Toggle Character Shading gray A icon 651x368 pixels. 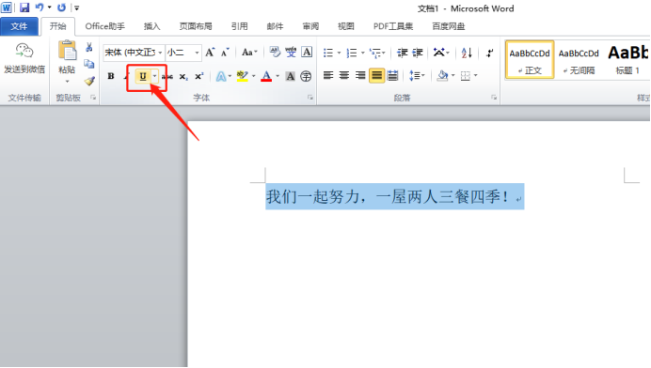(x=290, y=76)
